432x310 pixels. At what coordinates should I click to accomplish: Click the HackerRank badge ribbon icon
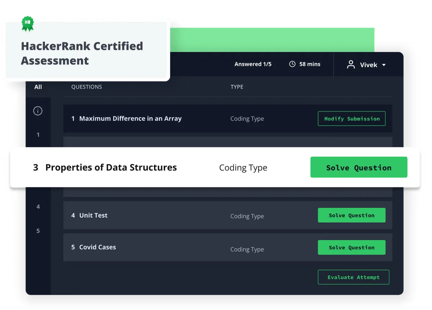29,23
